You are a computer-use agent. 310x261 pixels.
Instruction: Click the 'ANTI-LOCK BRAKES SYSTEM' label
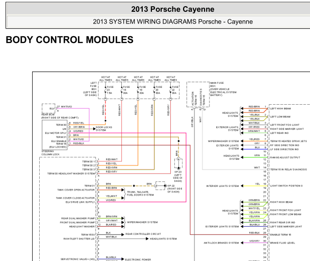pyautogui.click(x=221, y=243)
